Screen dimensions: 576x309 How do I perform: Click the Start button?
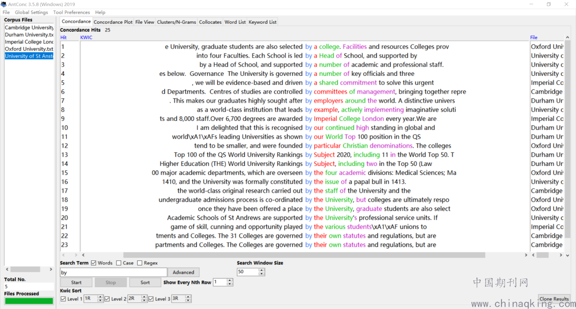tap(76, 282)
